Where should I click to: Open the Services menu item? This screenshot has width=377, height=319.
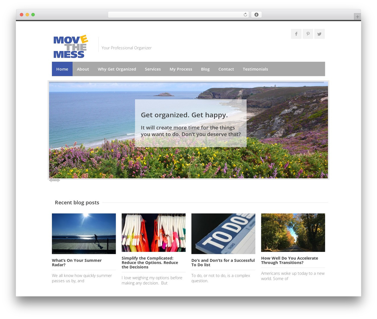point(153,69)
